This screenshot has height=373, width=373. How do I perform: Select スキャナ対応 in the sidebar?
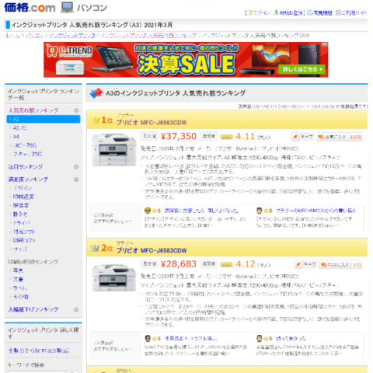pos(27,154)
